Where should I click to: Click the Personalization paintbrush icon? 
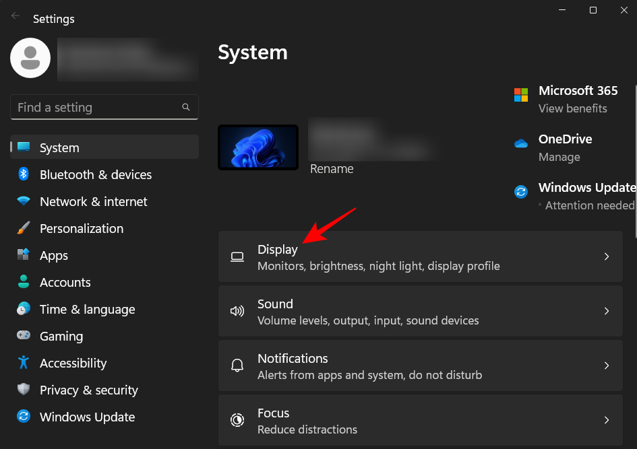(x=23, y=228)
